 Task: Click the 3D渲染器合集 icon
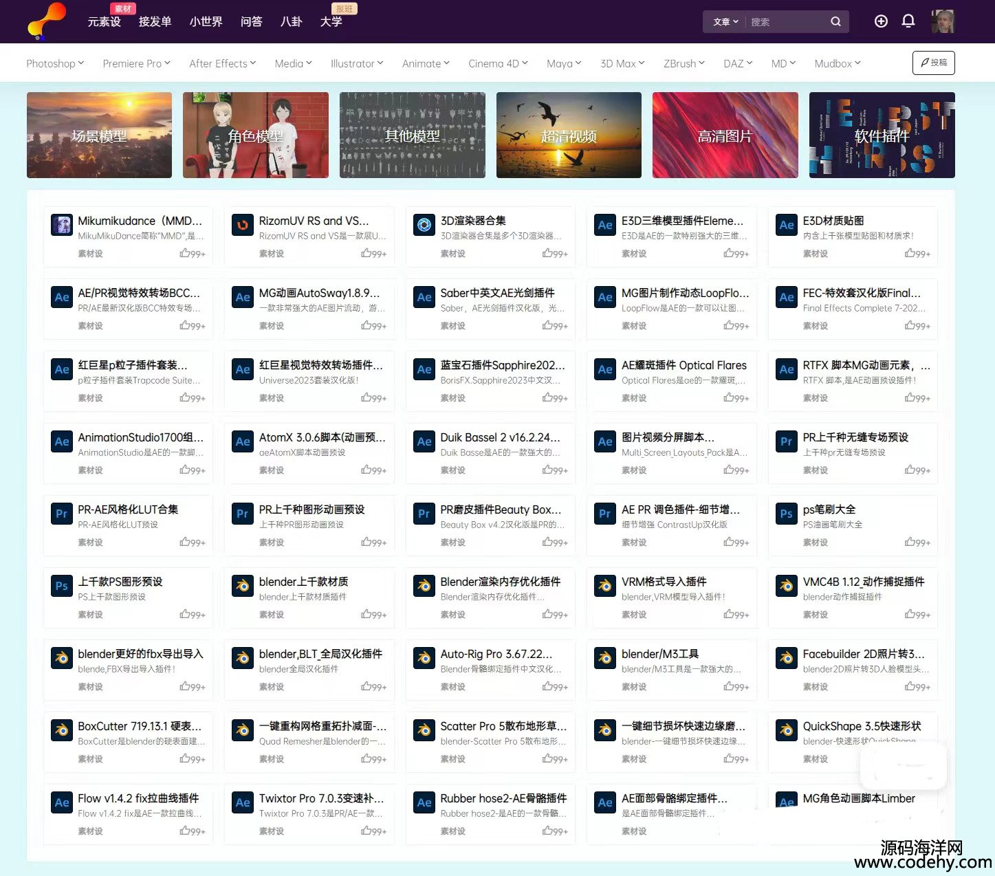tap(424, 225)
